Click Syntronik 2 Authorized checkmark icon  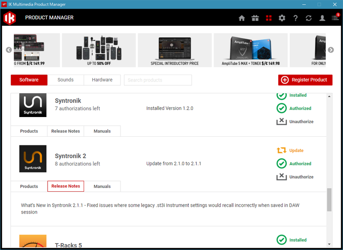282,164
